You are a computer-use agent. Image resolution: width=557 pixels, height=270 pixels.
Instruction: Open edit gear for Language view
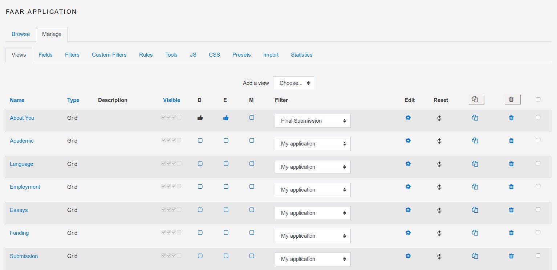click(x=408, y=164)
